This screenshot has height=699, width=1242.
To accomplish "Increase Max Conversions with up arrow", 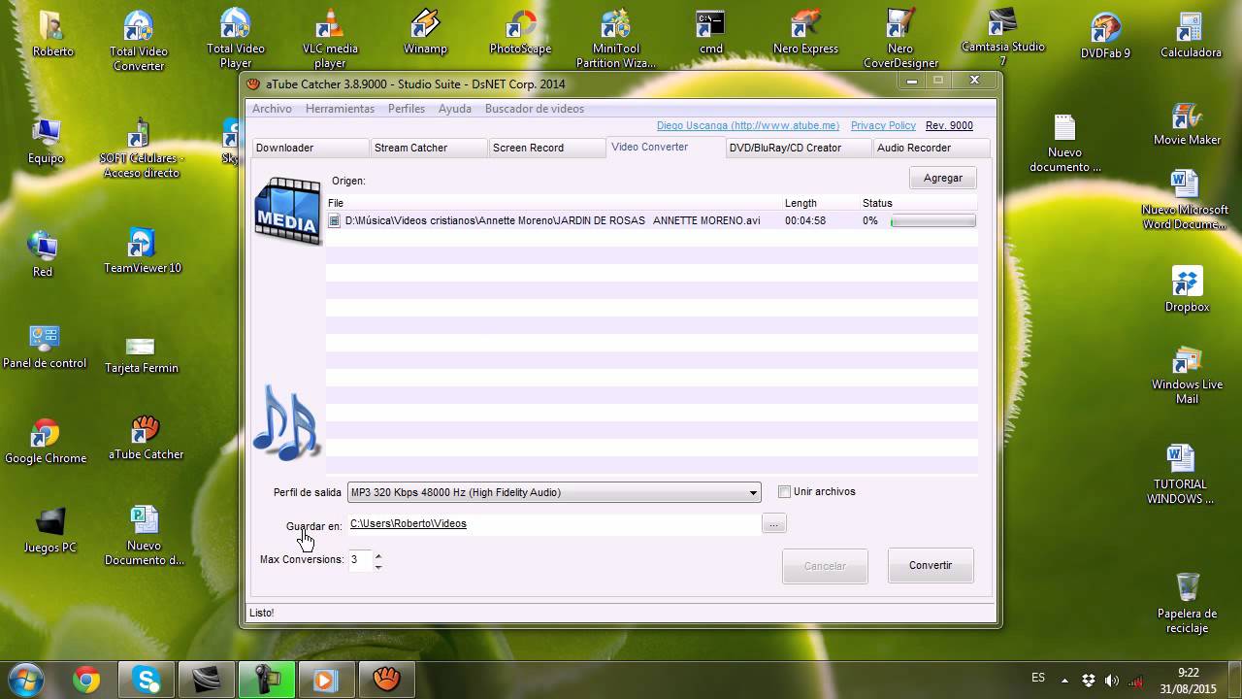I will click(x=377, y=555).
